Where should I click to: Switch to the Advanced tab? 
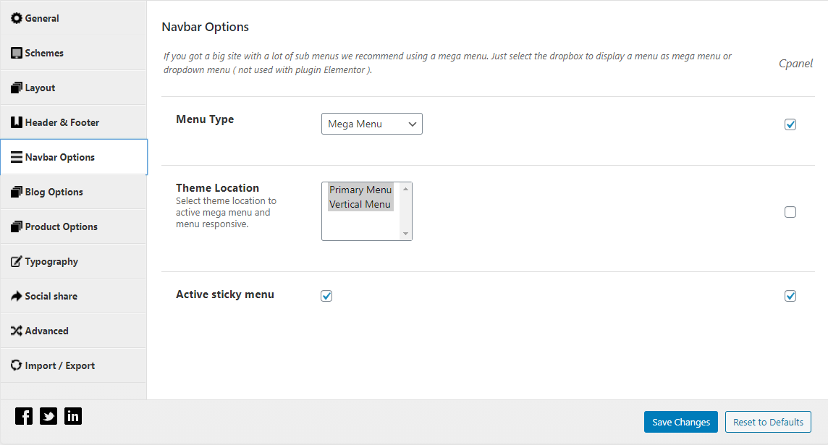(73, 331)
